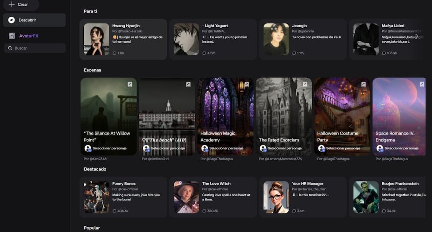Click the plus icon next to Crear
Screen dimensions: 432x232
pyautogui.click(x=11, y=4)
